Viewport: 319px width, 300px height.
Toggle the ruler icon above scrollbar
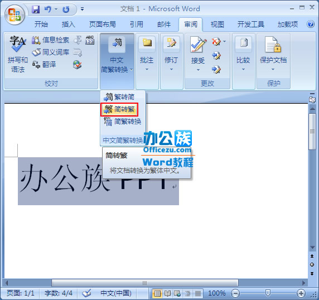(x=312, y=99)
